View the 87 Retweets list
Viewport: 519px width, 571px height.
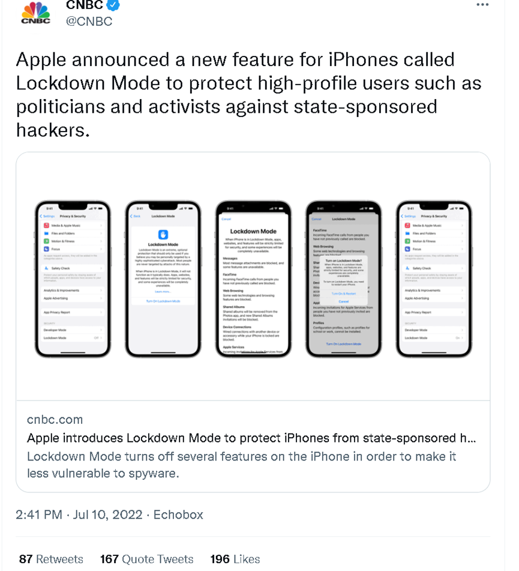(x=51, y=559)
